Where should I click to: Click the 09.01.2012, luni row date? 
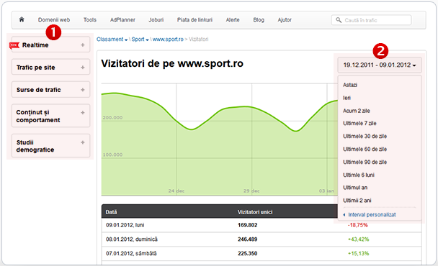125,225
